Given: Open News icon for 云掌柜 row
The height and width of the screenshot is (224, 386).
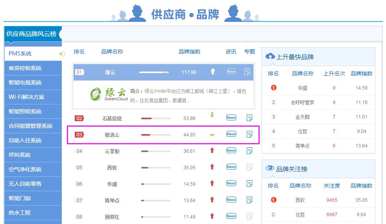Looking at the screenshot, I should click(x=231, y=151).
